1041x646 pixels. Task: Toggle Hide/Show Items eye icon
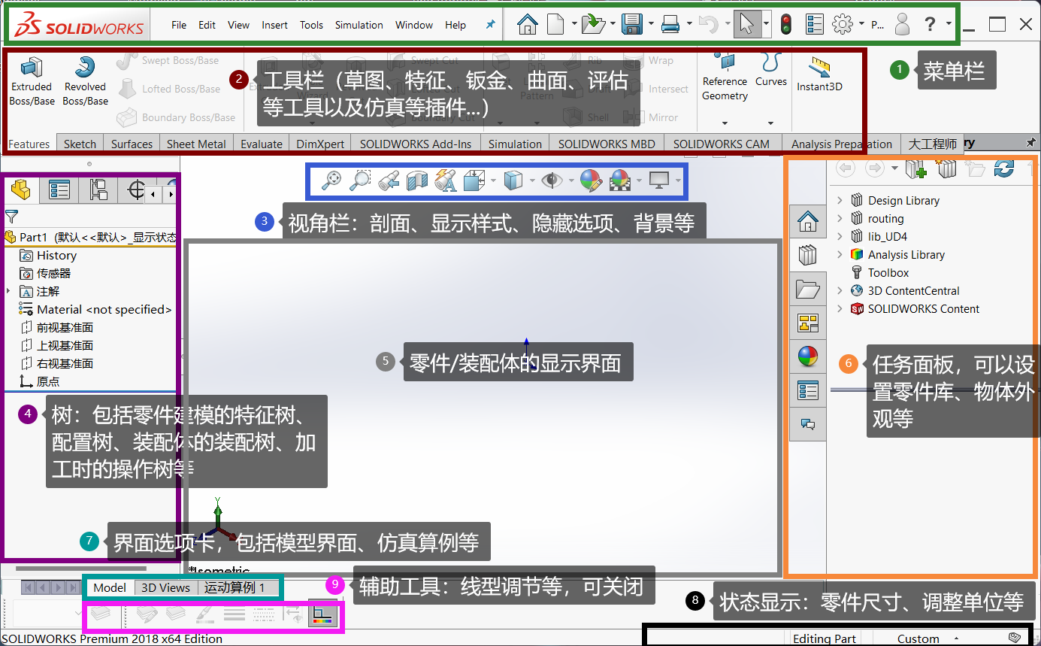(552, 180)
